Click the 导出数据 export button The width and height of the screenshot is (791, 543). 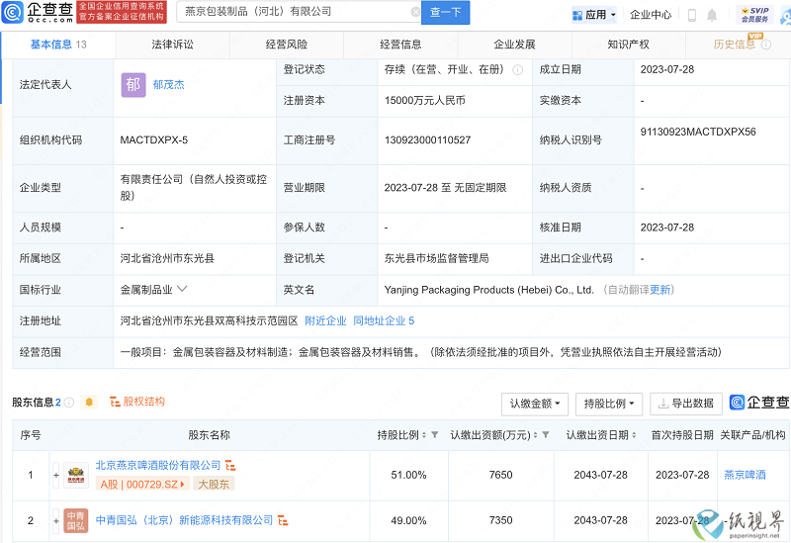(x=686, y=404)
